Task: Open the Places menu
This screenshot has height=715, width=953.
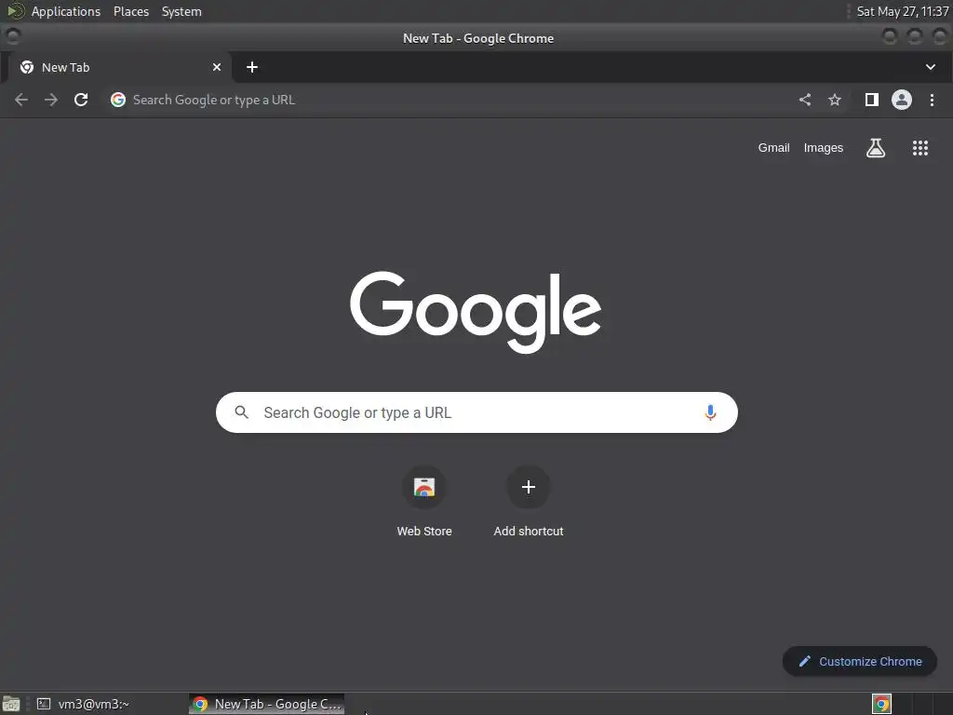Action: tap(131, 11)
